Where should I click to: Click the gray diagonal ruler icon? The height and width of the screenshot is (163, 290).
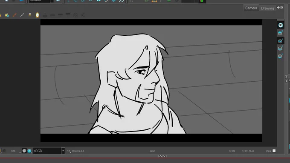tap(22, 15)
